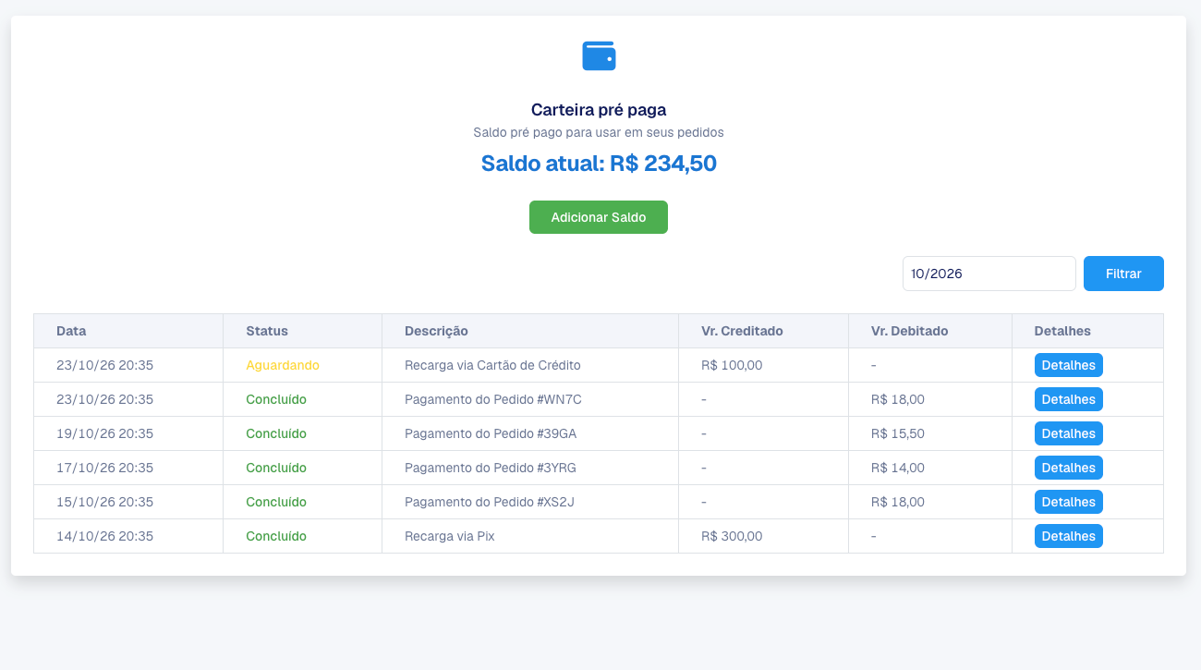Open Detalhes for Recarga via Cartão de Crédito
This screenshot has width=1201, height=670.
[1069, 365]
